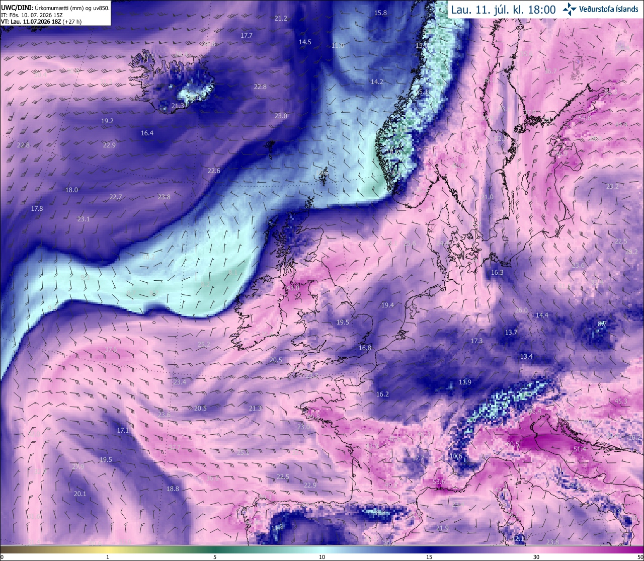Click the 18.0 value in the western Atlantic
The height and width of the screenshot is (561, 644).
71,190
